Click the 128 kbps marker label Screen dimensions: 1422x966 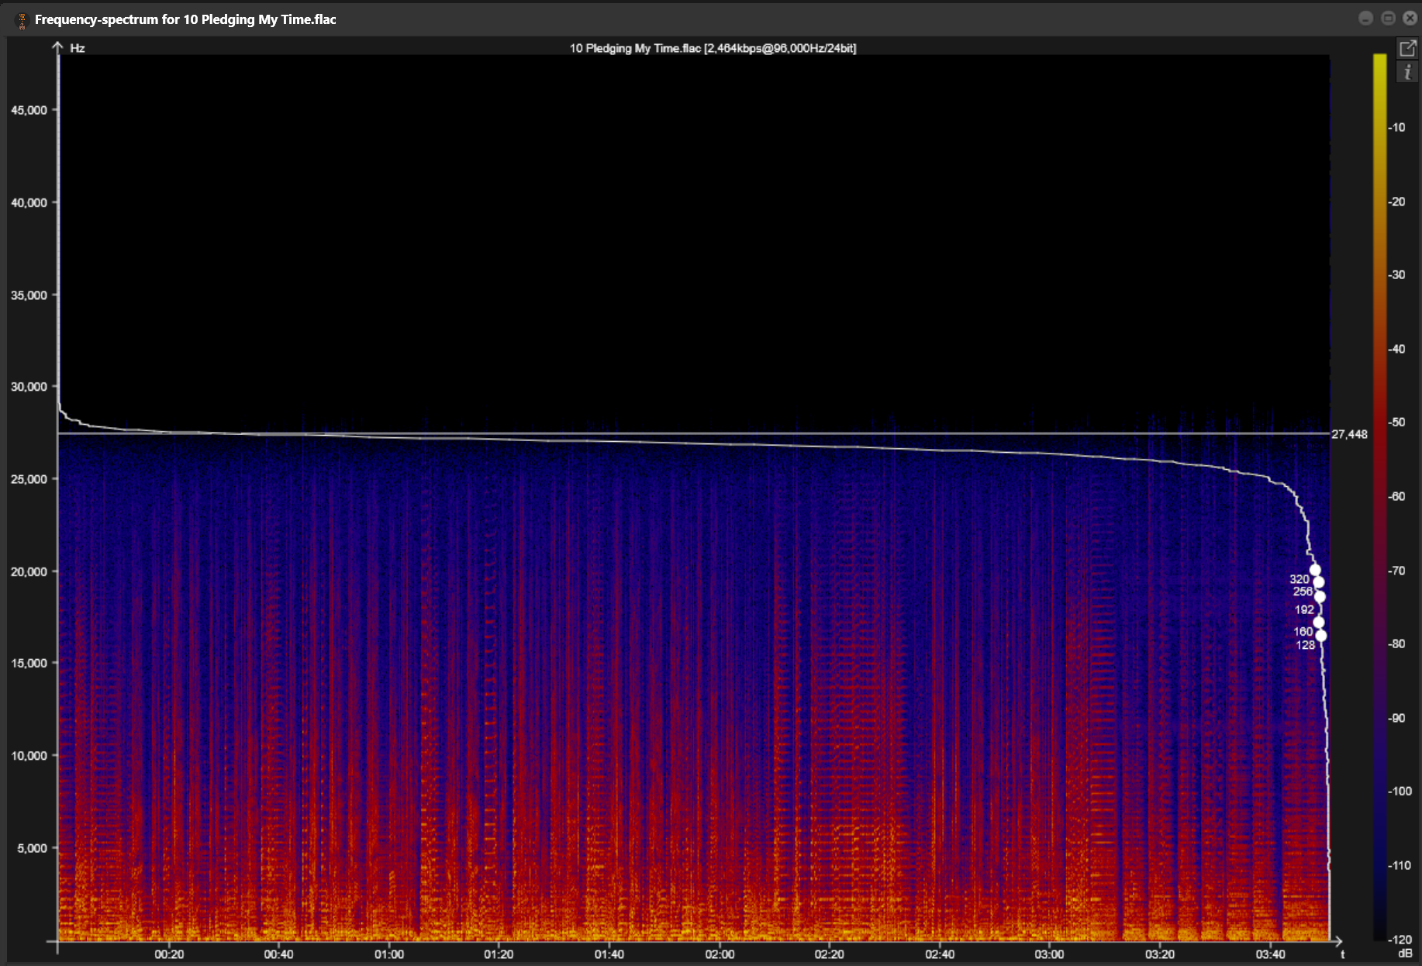pyautogui.click(x=1305, y=645)
